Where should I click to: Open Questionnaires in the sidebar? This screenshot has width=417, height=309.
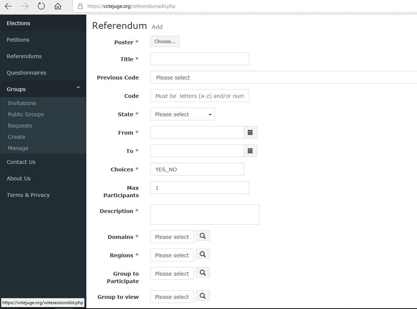click(x=43, y=72)
